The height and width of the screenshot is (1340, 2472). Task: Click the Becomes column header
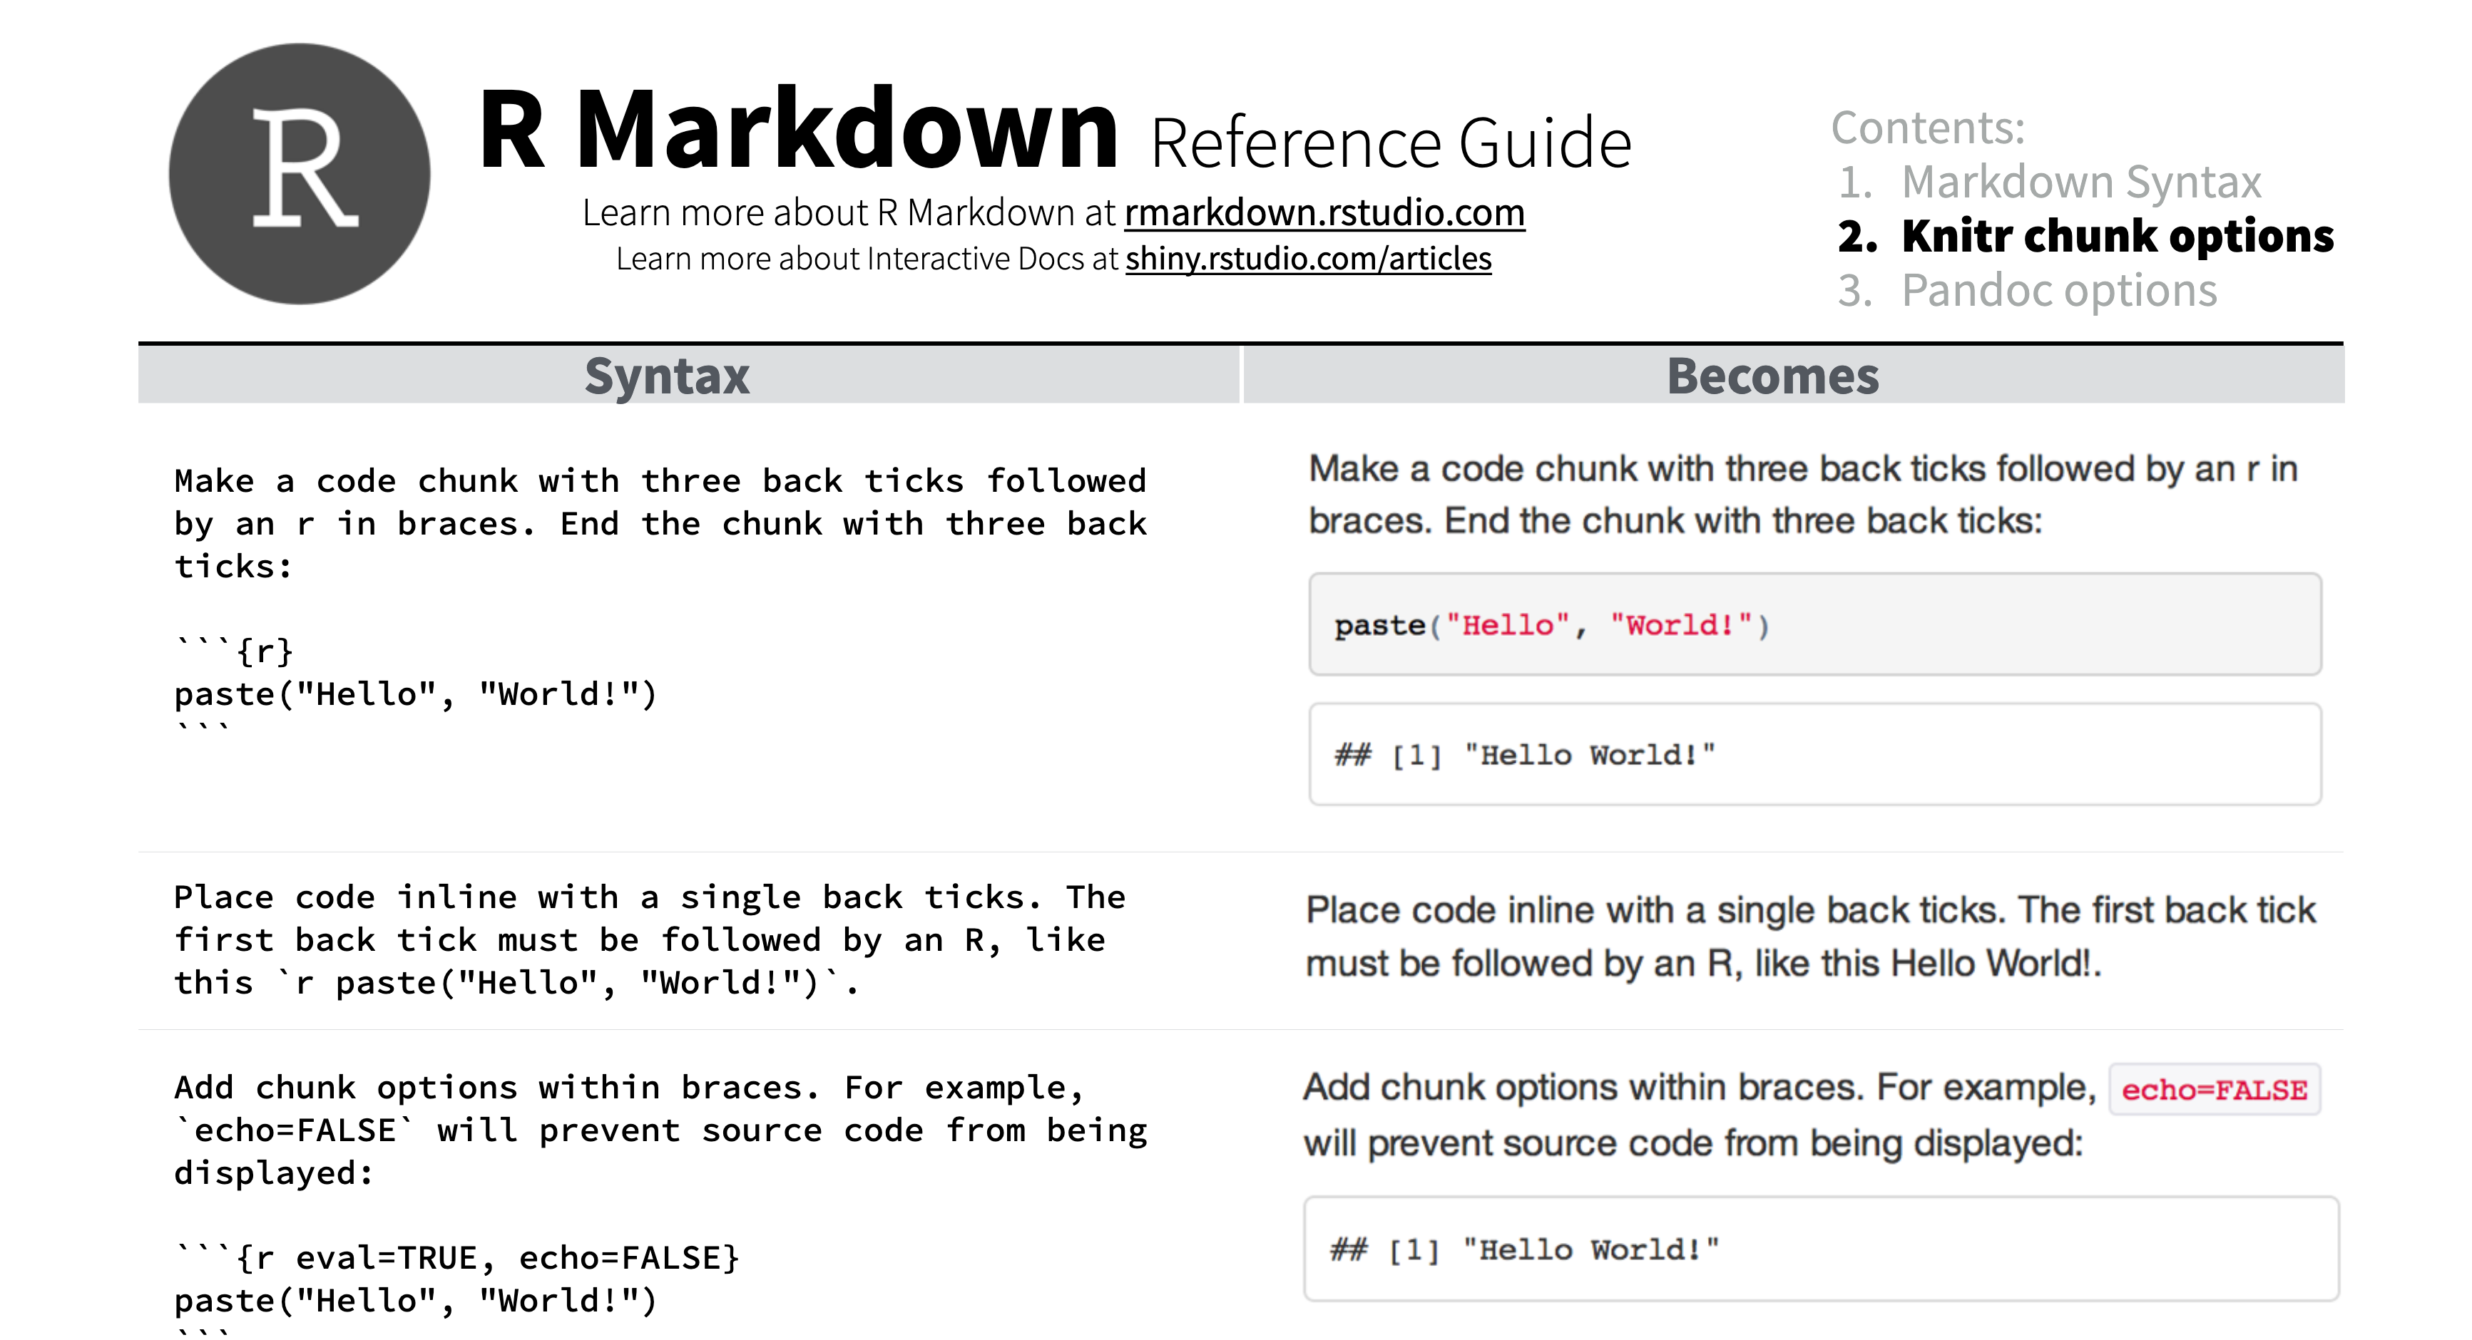[1772, 376]
